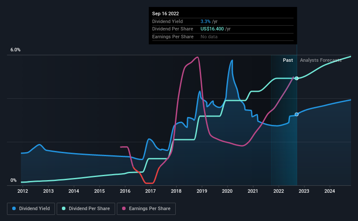
Task: Select the Dividend Per Share data point marker
Action: click(x=297, y=78)
